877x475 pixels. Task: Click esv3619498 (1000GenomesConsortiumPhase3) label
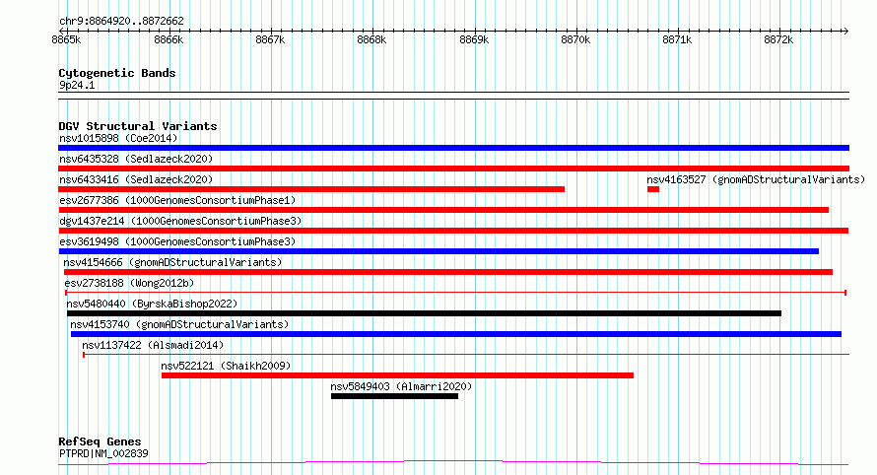(177, 241)
